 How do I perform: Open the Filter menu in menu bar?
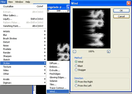pyautogui.click(x=3, y=2)
